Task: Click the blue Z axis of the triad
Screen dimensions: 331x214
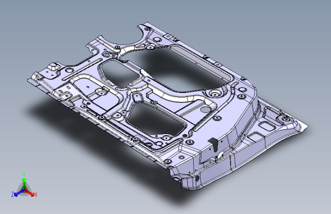Action: 19,193
